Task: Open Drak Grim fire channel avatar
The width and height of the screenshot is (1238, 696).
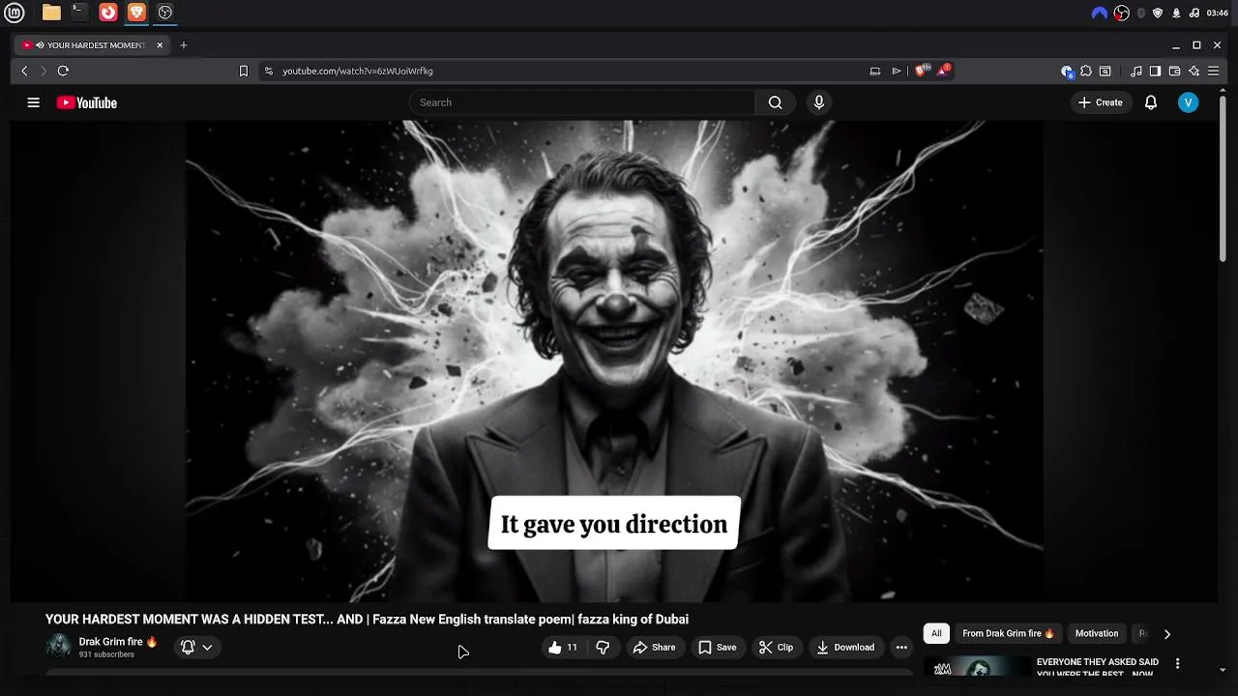Action: tap(58, 646)
